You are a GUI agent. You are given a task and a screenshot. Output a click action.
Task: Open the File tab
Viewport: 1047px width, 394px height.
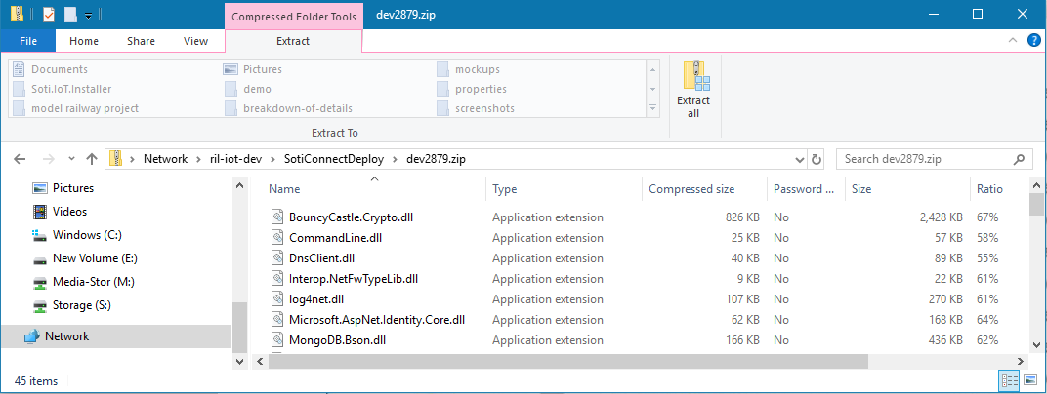point(28,41)
